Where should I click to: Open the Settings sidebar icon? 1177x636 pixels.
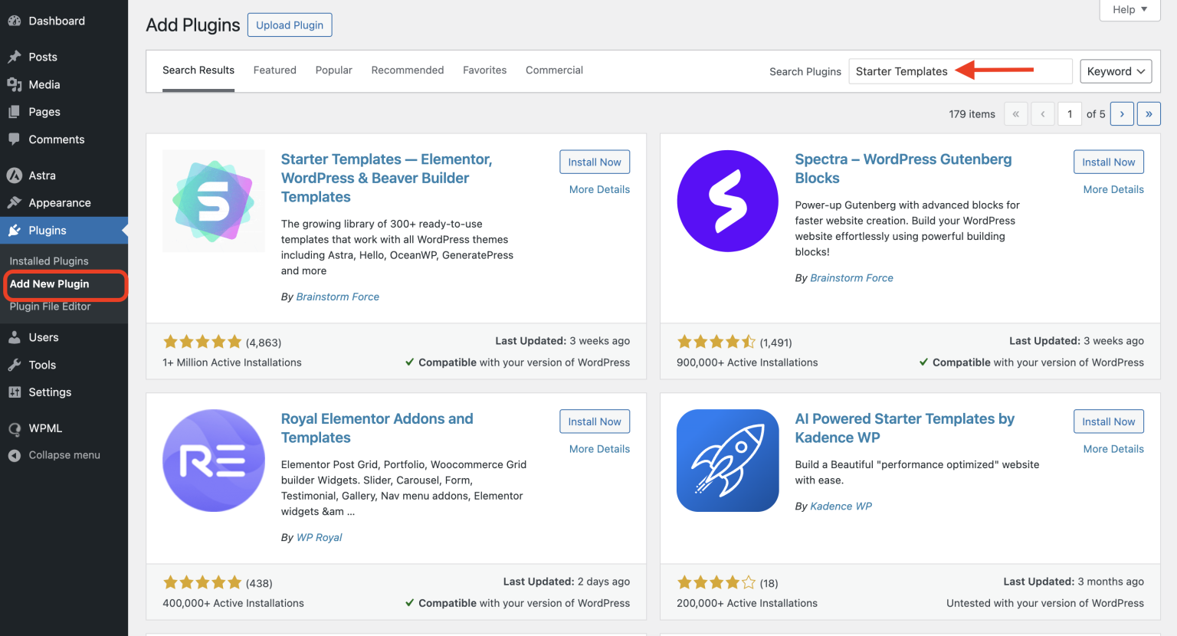15,392
